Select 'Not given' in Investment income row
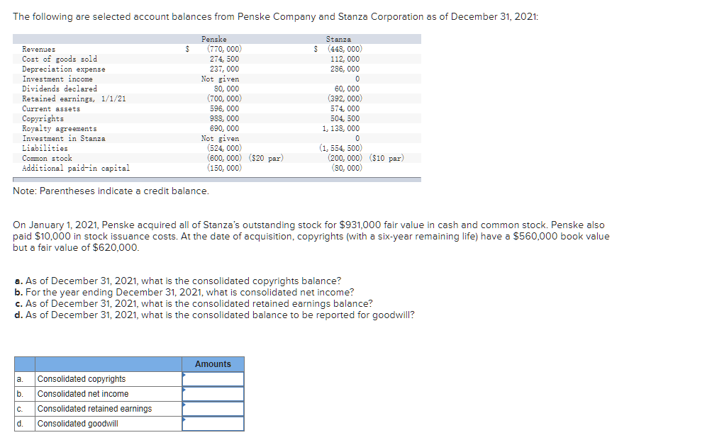The height and width of the screenshot is (440, 712). pos(221,79)
